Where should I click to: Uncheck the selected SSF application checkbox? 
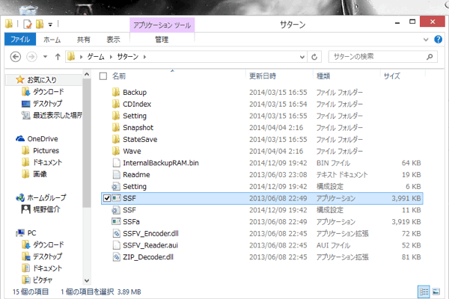(106, 198)
